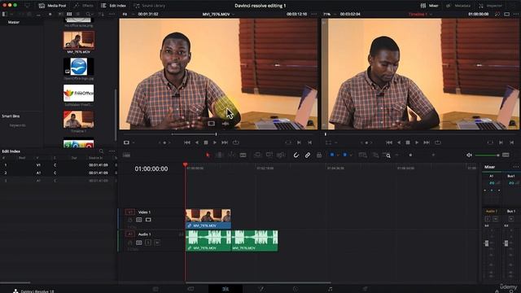The image size is (521, 293).
Task: Select the OpenOffice logo thumbnail
Action: coord(79,67)
